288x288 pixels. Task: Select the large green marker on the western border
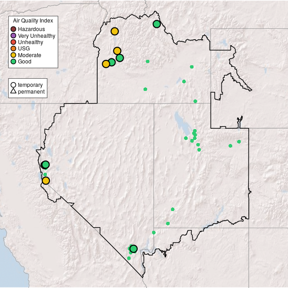click(x=45, y=165)
